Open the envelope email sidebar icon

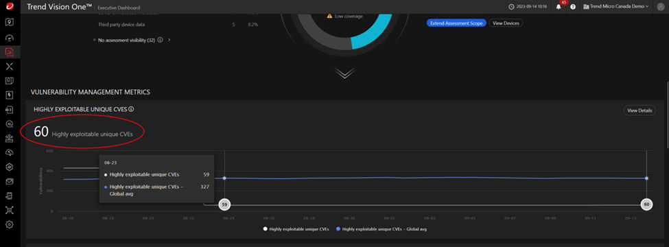pos(10,181)
